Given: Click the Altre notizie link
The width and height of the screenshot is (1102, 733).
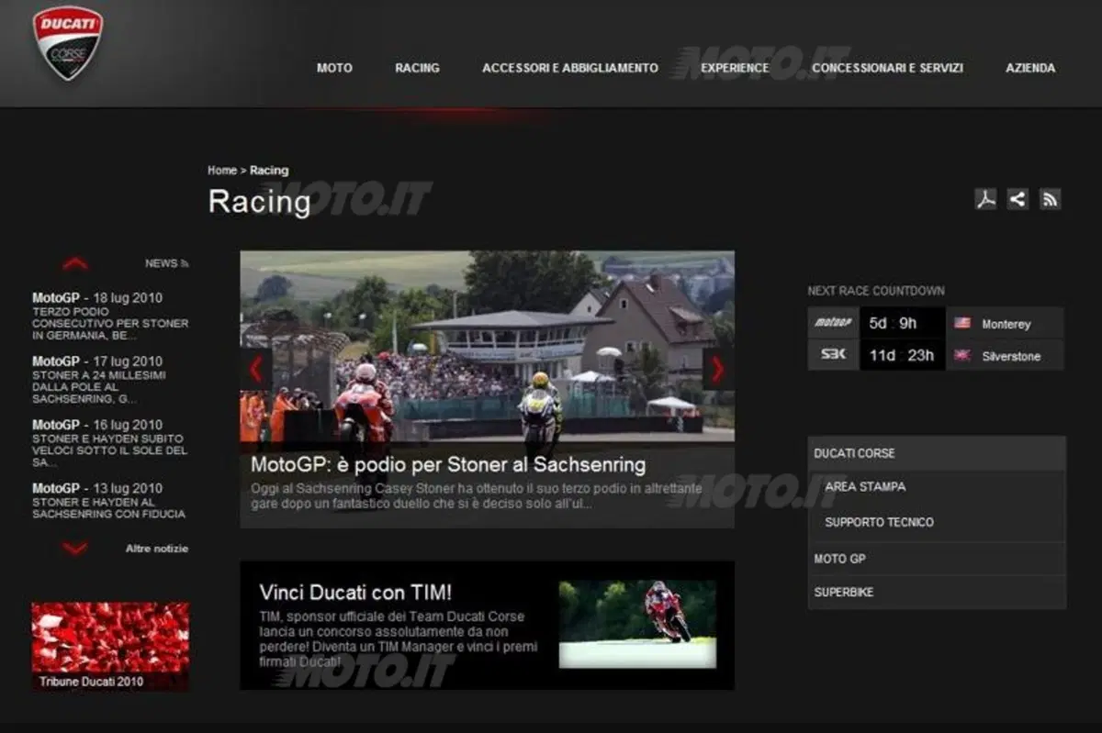Looking at the screenshot, I should point(157,549).
